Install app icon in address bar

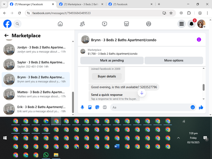pyautogui.click(x=164, y=13)
